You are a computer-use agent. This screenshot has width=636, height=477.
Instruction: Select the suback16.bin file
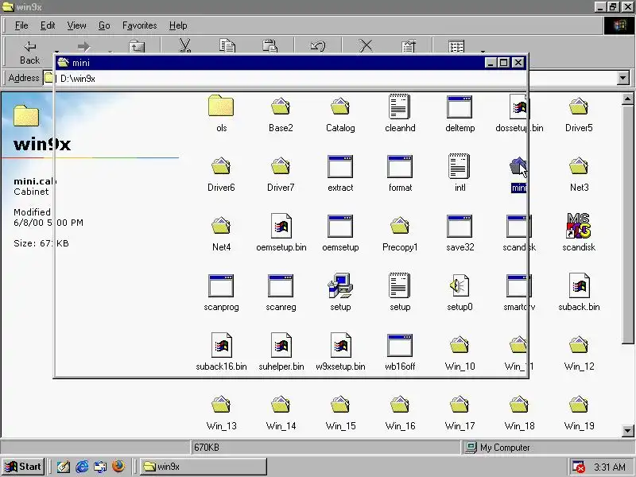click(221, 352)
